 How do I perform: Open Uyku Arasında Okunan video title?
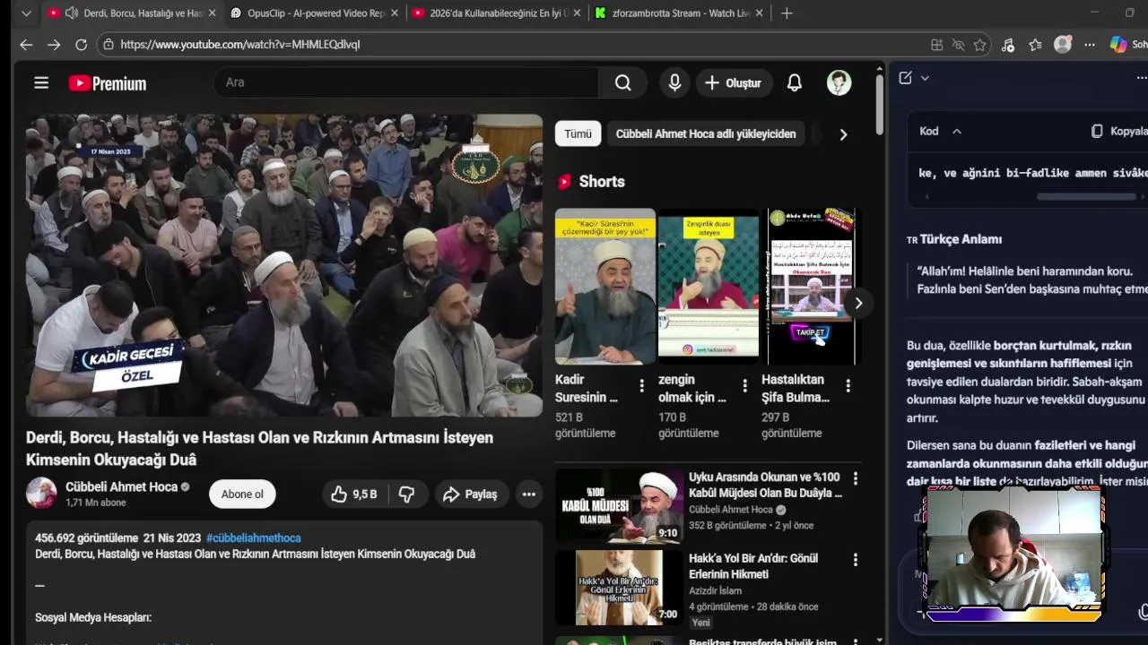tap(765, 486)
